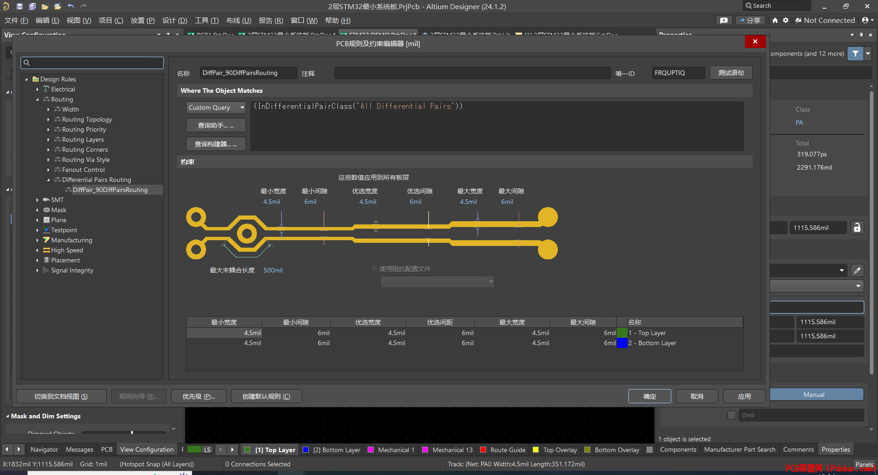Toggle the lock icon beside 1115.586mil
This screenshot has height=475, width=878.
coord(857,228)
